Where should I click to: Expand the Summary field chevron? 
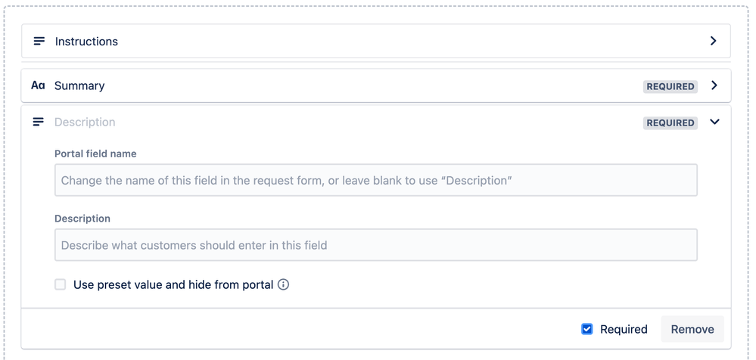click(714, 85)
